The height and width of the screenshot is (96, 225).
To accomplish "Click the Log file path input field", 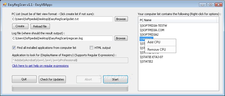I will pyautogui.click(x=62, y=38).
